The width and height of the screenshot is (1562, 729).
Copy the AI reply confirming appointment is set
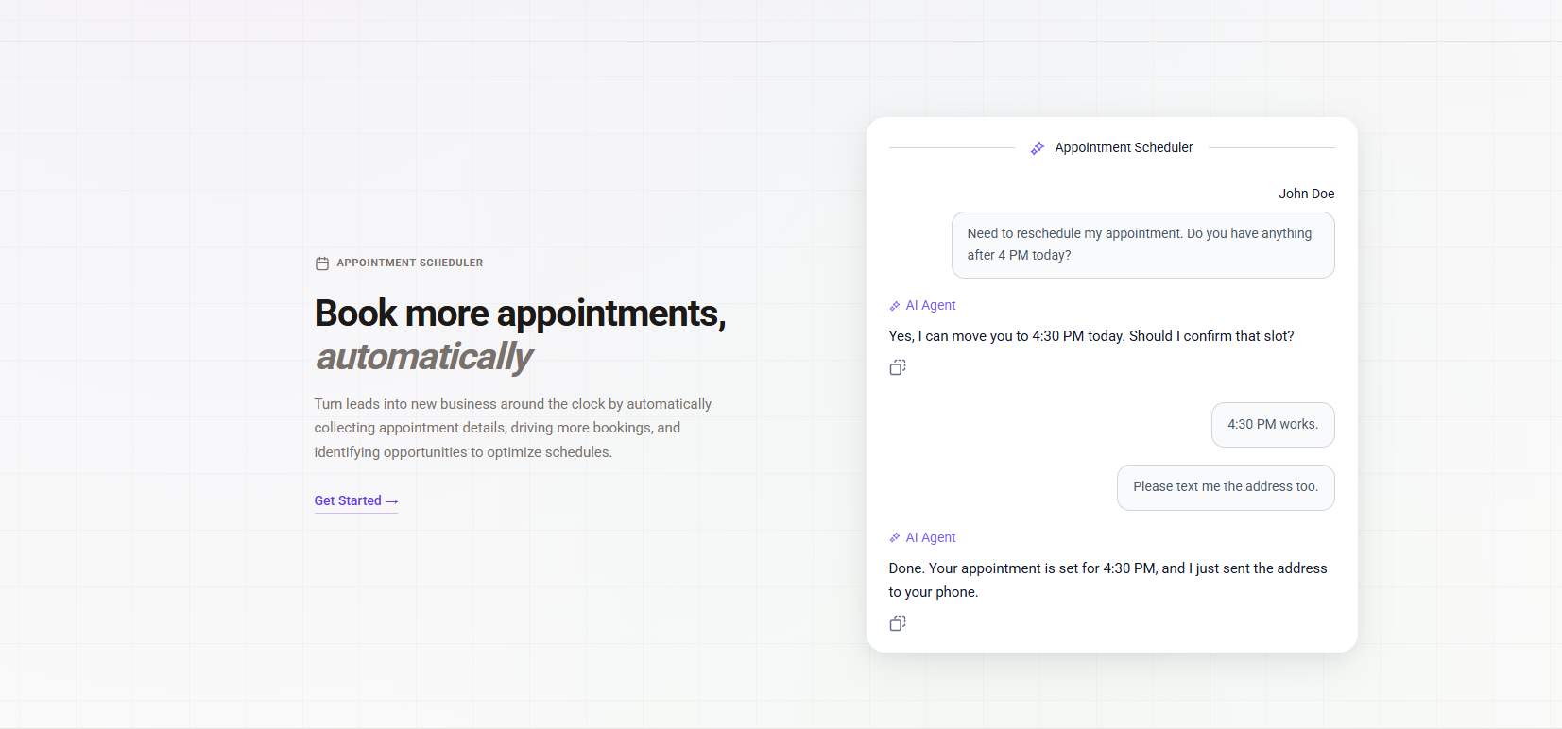(898, 623)
